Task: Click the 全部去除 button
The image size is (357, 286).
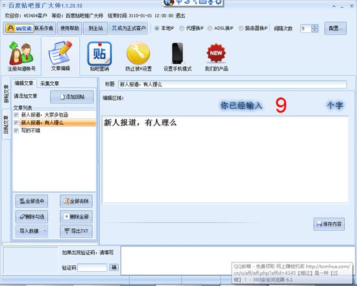Action: pos(76,201)
